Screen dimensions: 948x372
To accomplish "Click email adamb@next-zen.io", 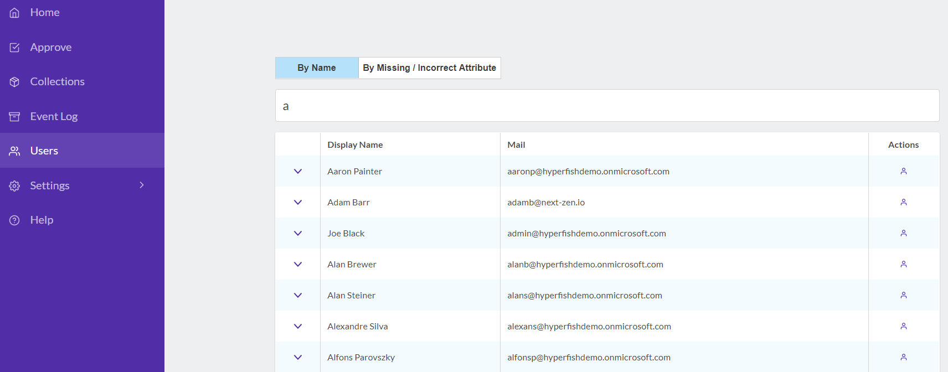I will (x=546, y=202).
